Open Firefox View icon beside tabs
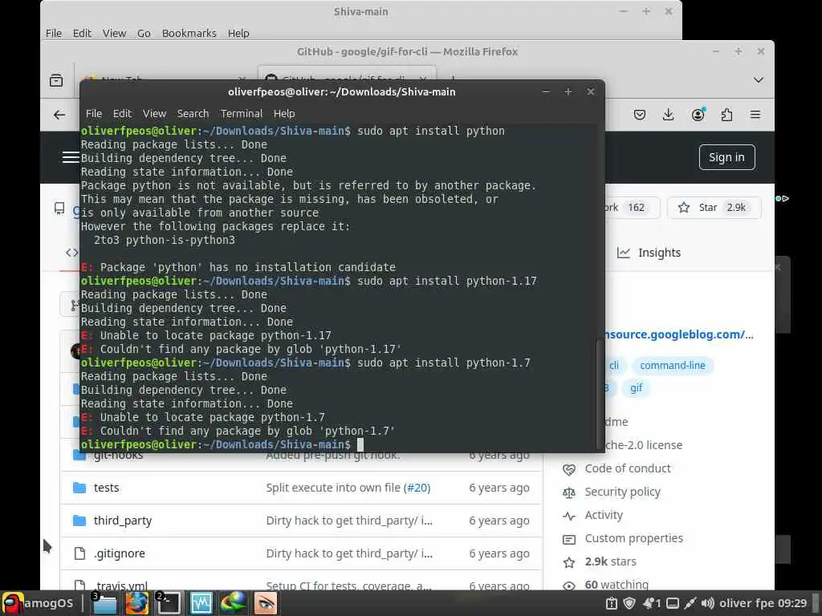Screen dimensions: 822x616 pos(56,80)
